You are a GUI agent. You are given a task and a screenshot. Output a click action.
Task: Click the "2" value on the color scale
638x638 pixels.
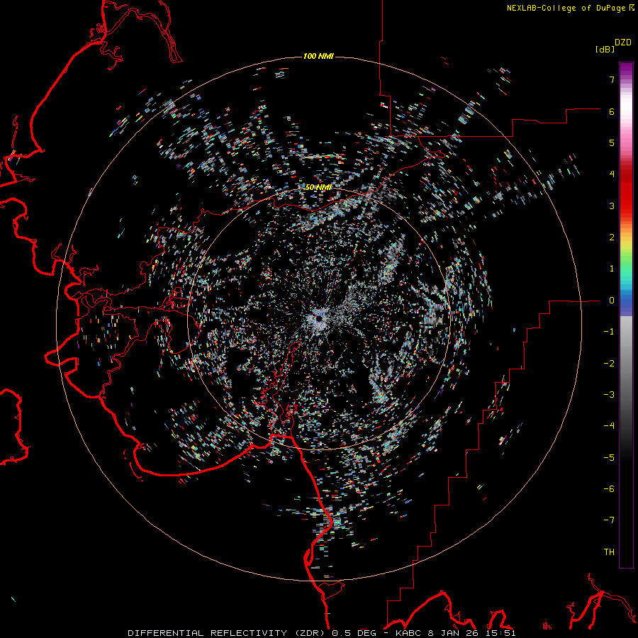(612, 237)
